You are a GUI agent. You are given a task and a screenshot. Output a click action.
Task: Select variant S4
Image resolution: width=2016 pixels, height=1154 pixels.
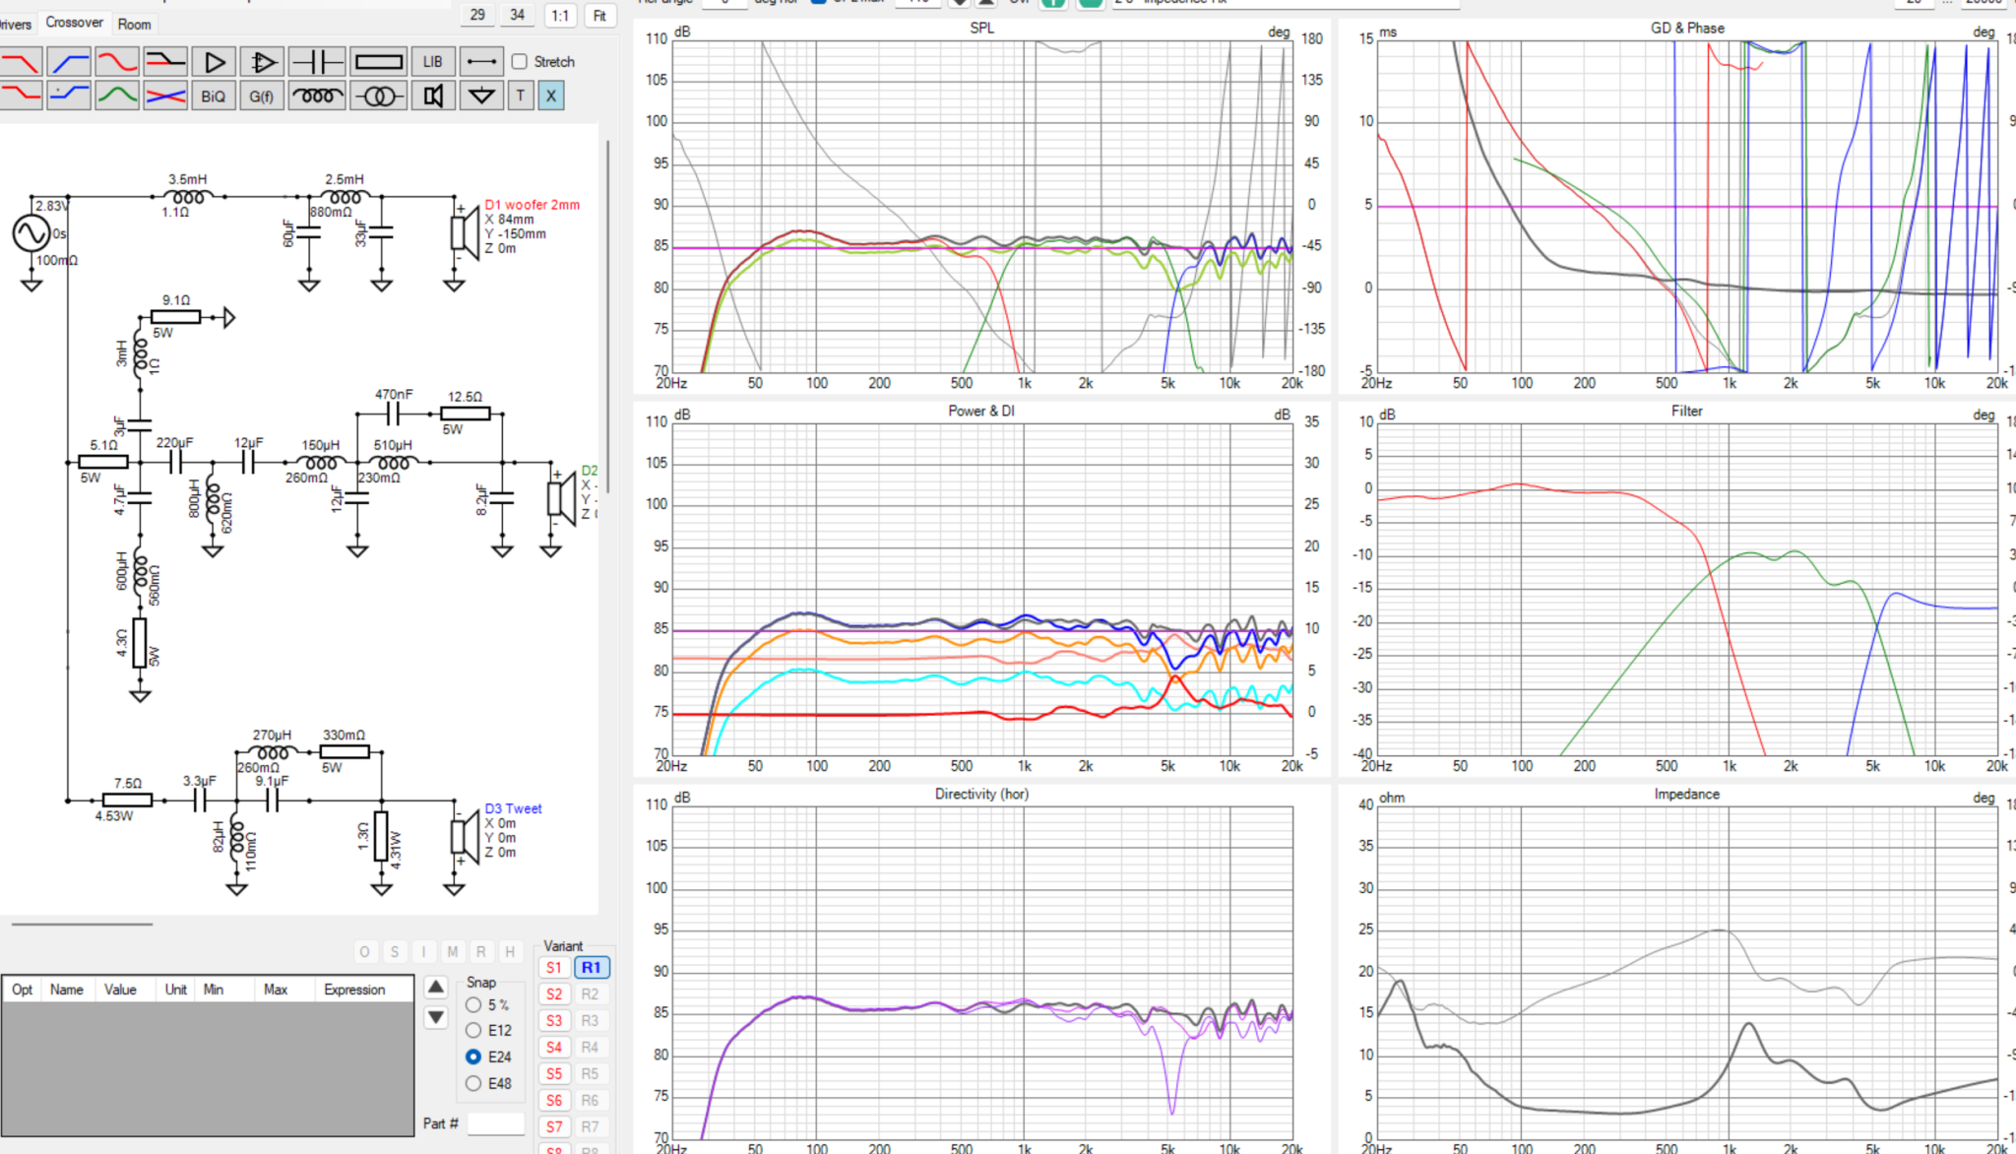tap(554, 1048)
